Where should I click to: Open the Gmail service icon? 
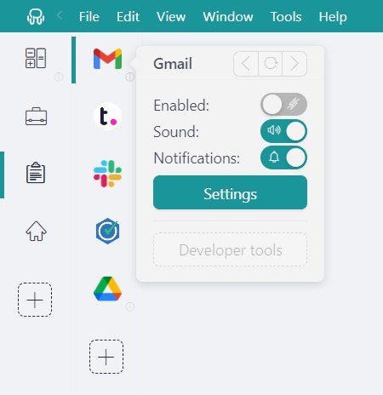click(107, 59)
